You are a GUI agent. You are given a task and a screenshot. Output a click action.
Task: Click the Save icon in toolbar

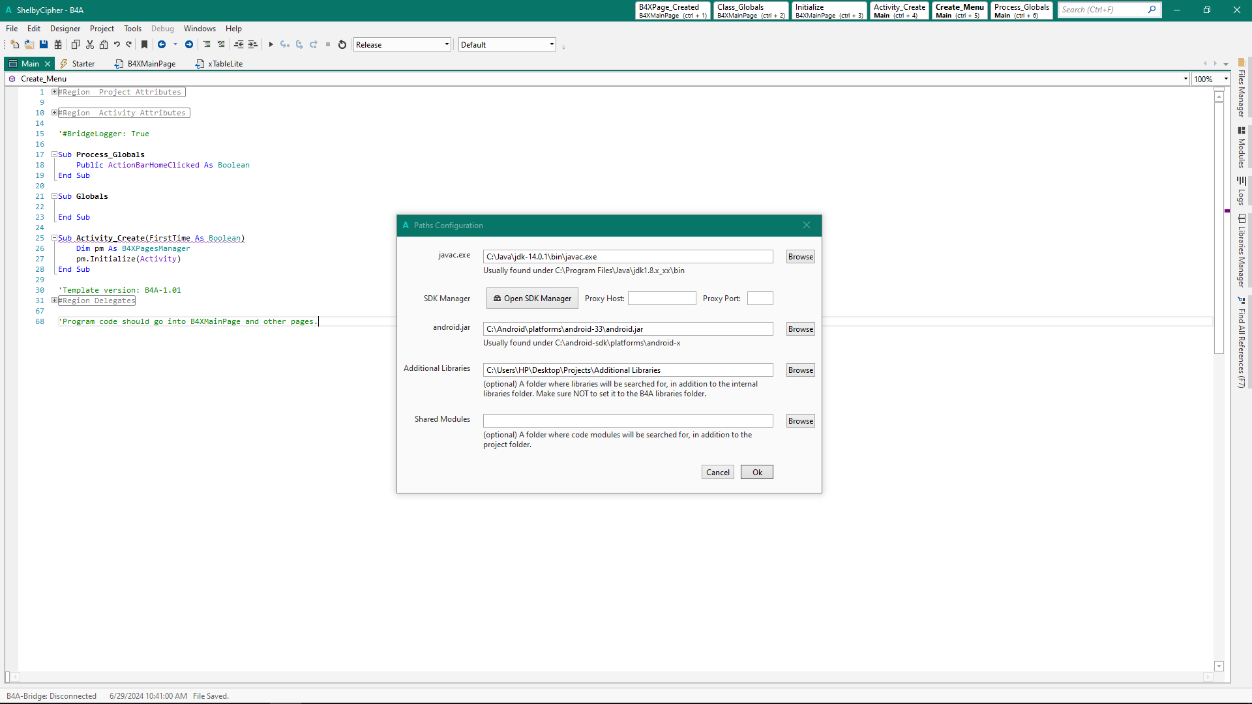(44, 44)
